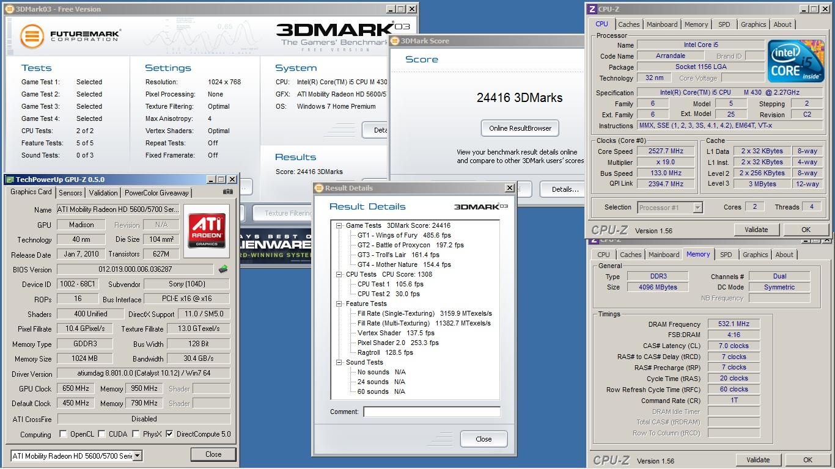This screenshot has height=469, width=835.
Task: Click OK in the bottom CPU-Z window
Action: 807,460
